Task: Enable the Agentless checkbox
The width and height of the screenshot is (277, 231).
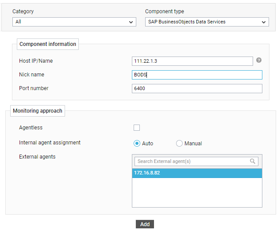Action: coord(137,128)
